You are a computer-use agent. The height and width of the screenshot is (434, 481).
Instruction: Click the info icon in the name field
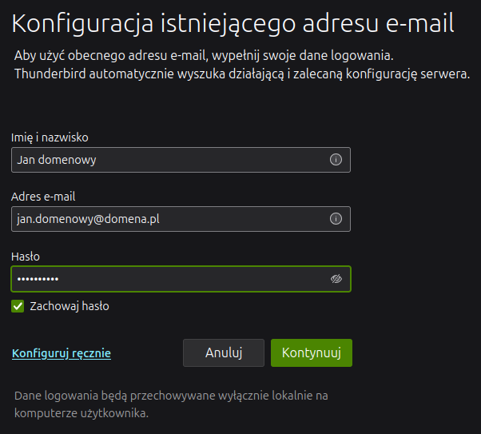(x=336, y=160)
